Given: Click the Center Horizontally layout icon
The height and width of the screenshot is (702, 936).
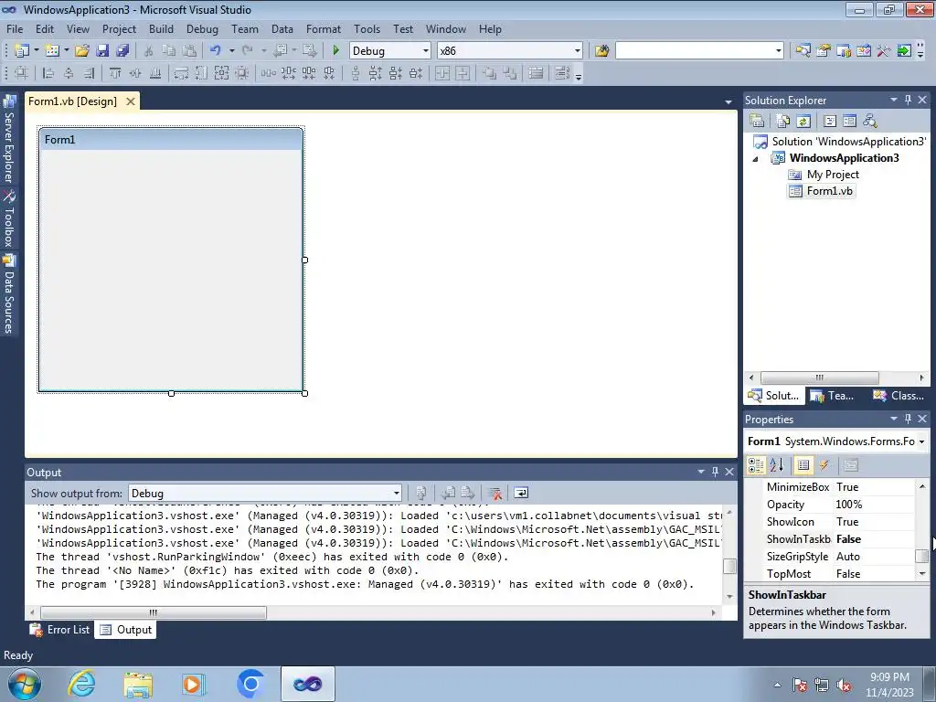Looking at the screenshot, I should [x=442, y=73].
